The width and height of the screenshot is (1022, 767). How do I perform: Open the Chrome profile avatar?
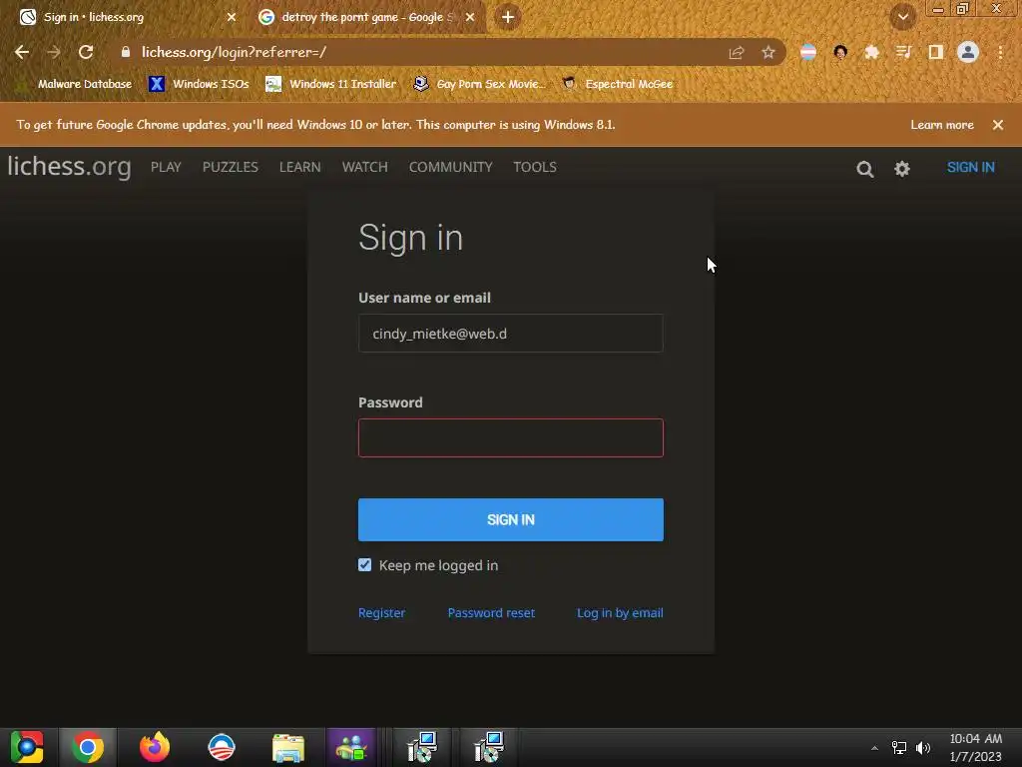(968, 52)
